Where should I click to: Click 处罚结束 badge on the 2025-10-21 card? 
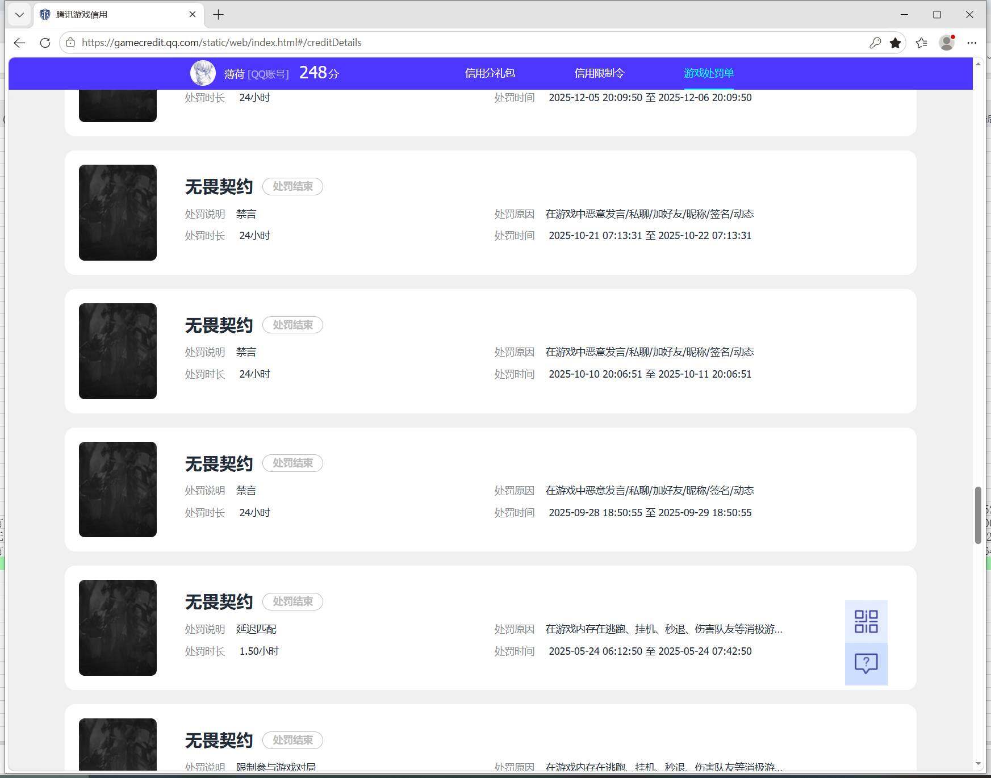(x=292, y=186)
